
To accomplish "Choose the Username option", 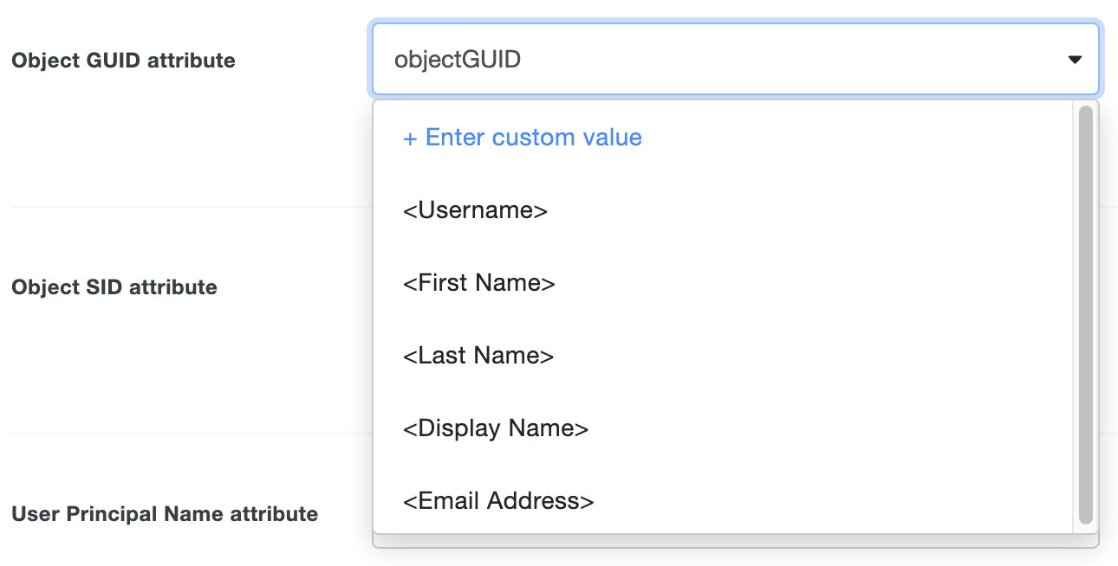I will (x=474, y=209).
